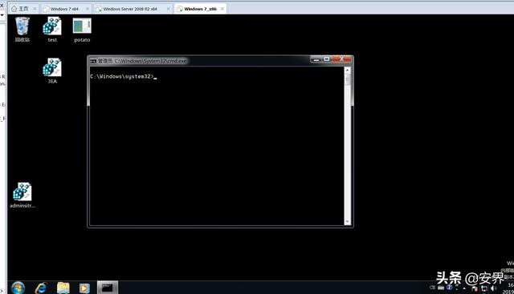Click the tray Action Center flag icon
Viewport: 514px width, 294px height.
click(x=475, y=288)
